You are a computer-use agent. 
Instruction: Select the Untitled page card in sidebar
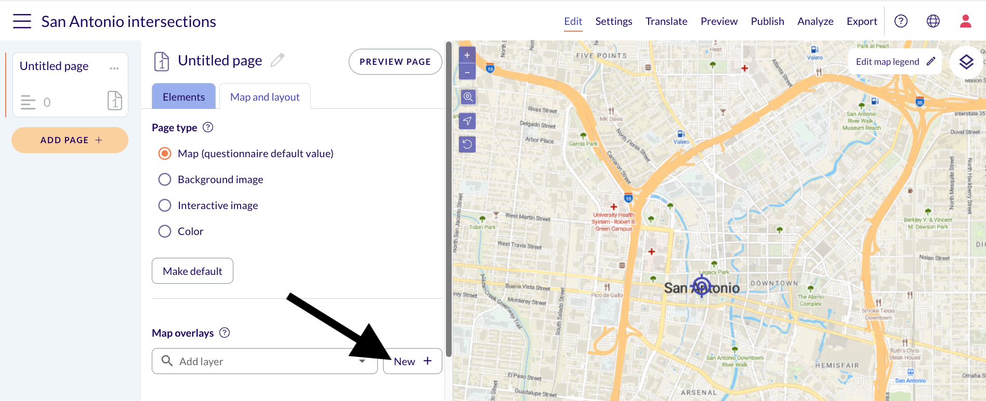pos(70,85)
